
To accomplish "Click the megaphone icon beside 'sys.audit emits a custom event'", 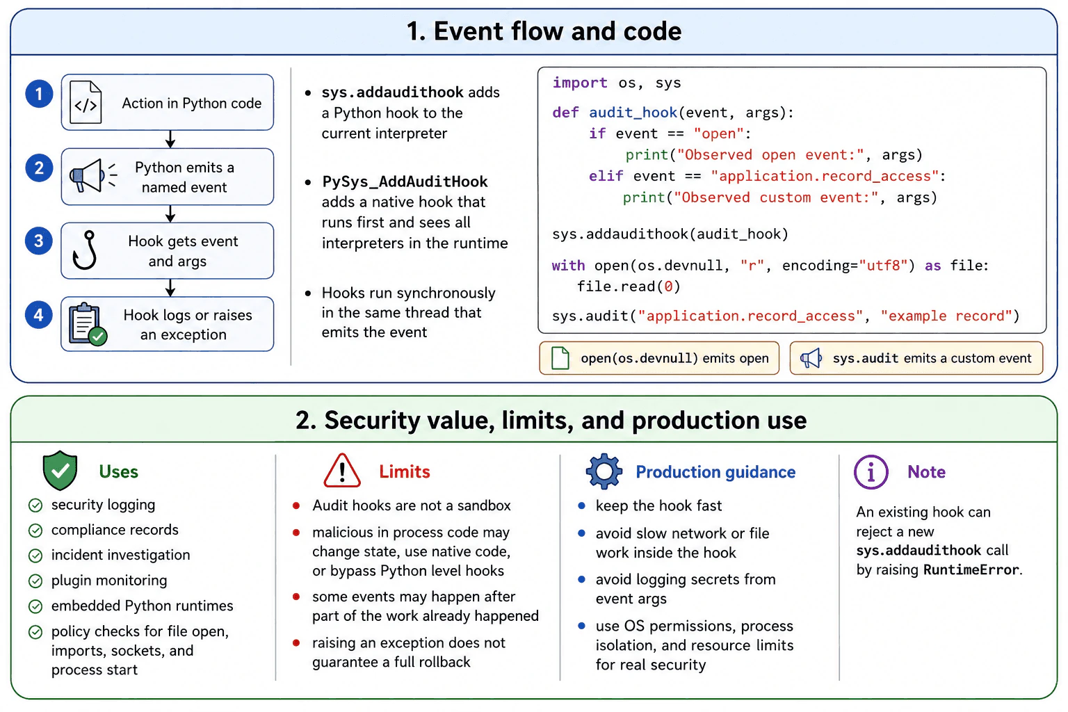I will pyautogui.click(x=811, y=358).
